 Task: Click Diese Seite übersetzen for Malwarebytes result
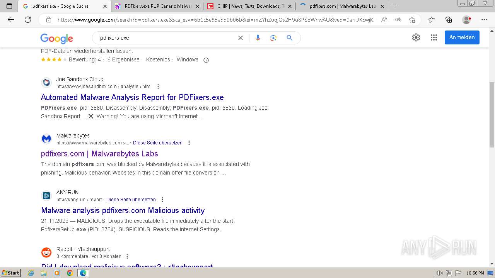click(158, 143)
